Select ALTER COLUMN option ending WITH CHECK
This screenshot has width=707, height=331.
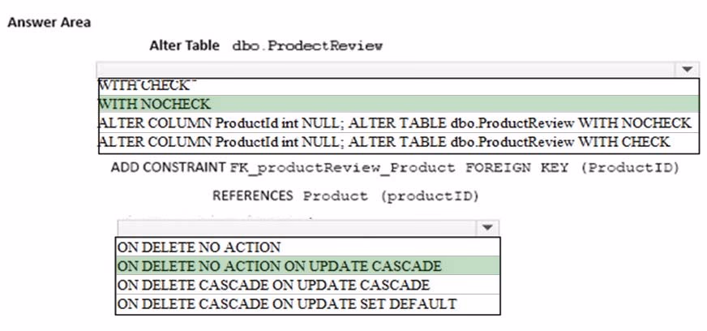click(399, 143)
